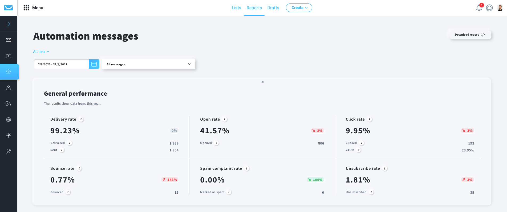Image resolution: width=507 pixels, height=212 pixels.
Task: Click the envelope icon in sidebar
Action: (x=9, y=40)
